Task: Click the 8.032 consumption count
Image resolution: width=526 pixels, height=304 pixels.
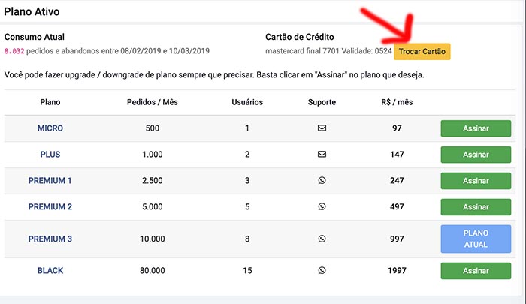Action: click(x=14, y=51)
